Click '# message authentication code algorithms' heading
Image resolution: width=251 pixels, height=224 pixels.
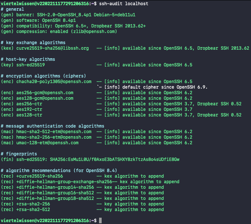coord(52,126)
